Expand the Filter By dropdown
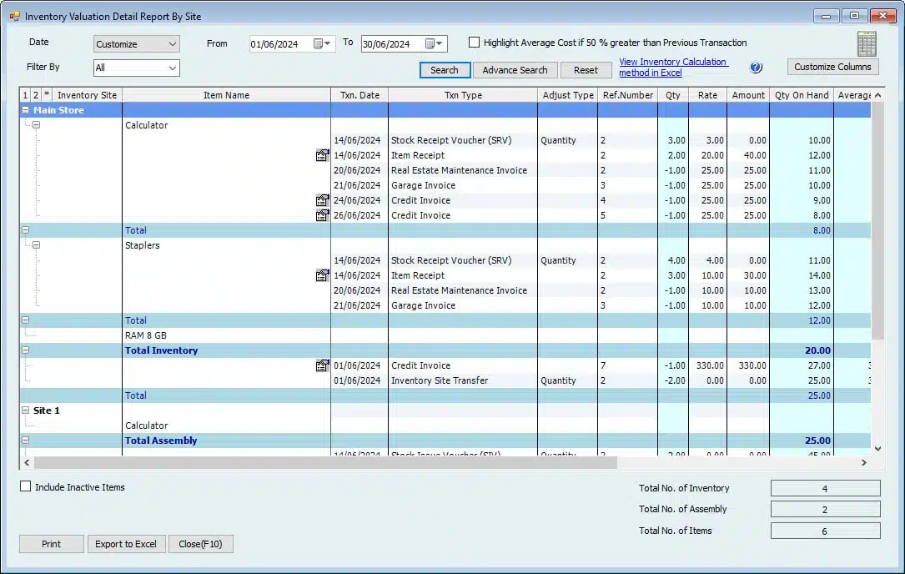 137,68
